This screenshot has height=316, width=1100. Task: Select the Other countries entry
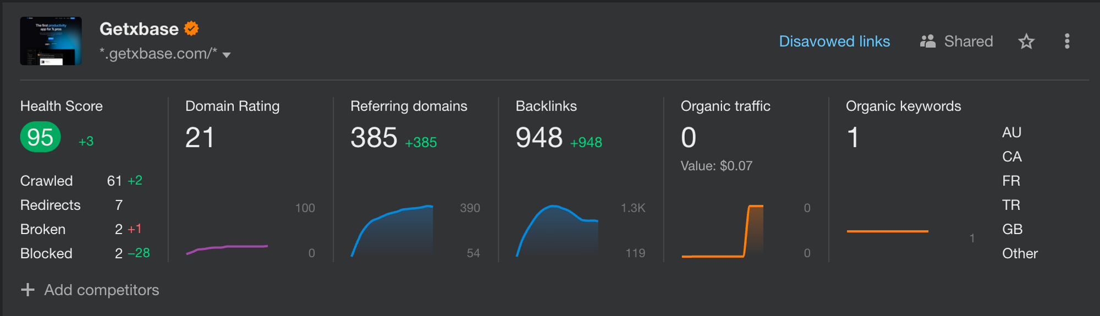coord(1020,253)
